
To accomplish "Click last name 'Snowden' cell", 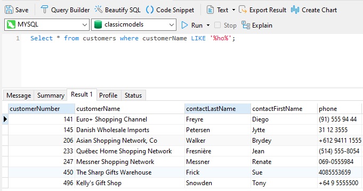I will [x=217, y=183].
